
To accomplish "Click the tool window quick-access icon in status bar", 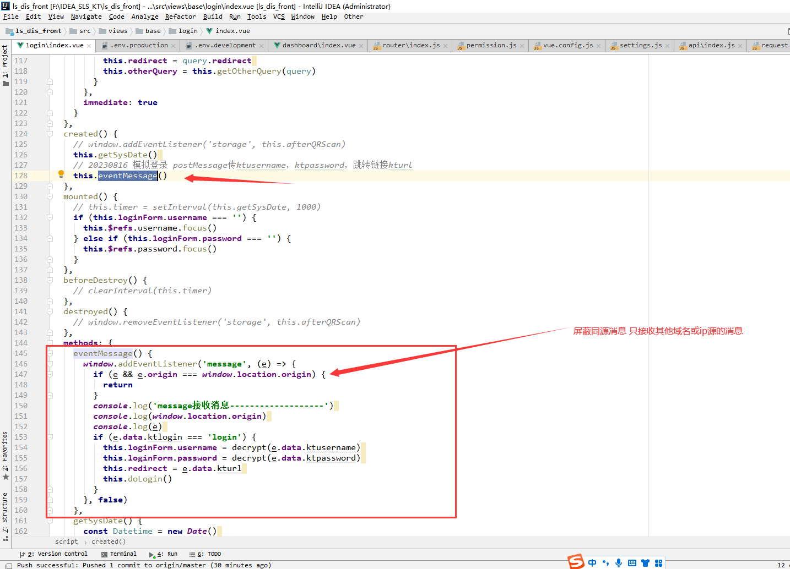I will coord(8,565).
